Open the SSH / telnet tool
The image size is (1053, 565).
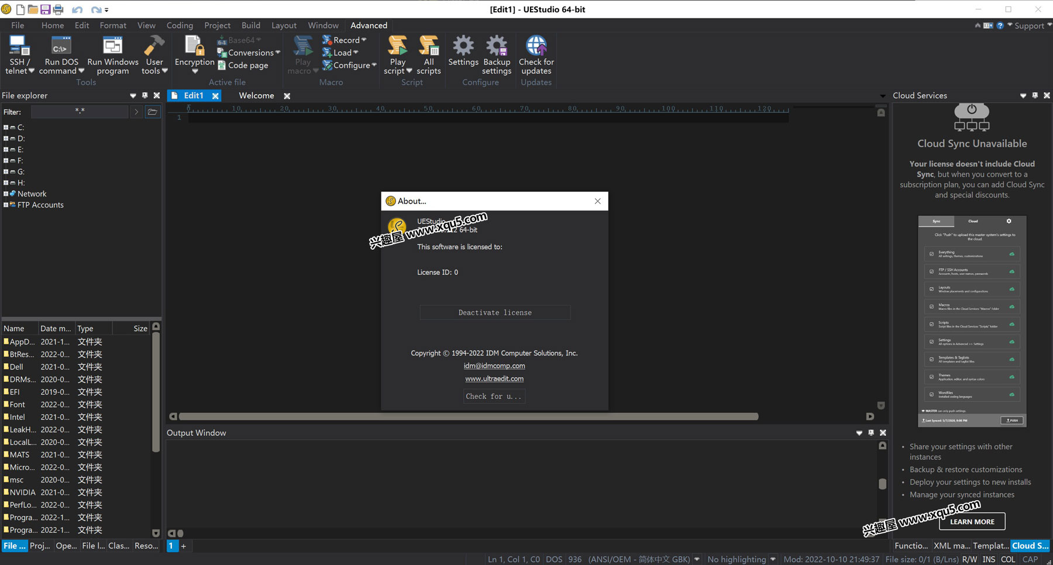point(19,55)
